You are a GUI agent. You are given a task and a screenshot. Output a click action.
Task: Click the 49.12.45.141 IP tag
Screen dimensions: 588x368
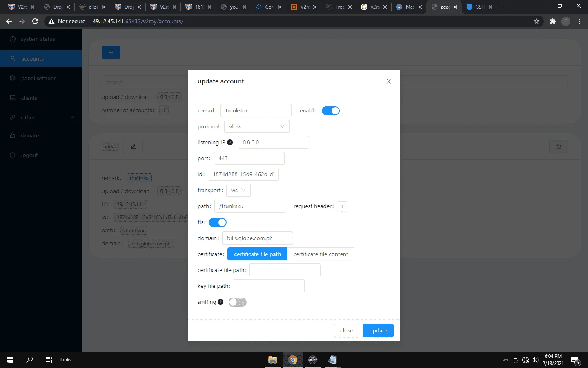click(x=130, y=204)
